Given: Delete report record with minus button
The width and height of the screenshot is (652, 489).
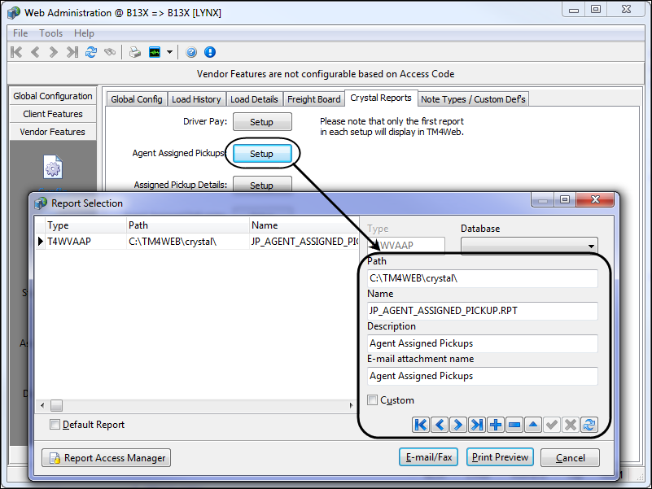Looking at the screenshot, I should coord(514,425).
